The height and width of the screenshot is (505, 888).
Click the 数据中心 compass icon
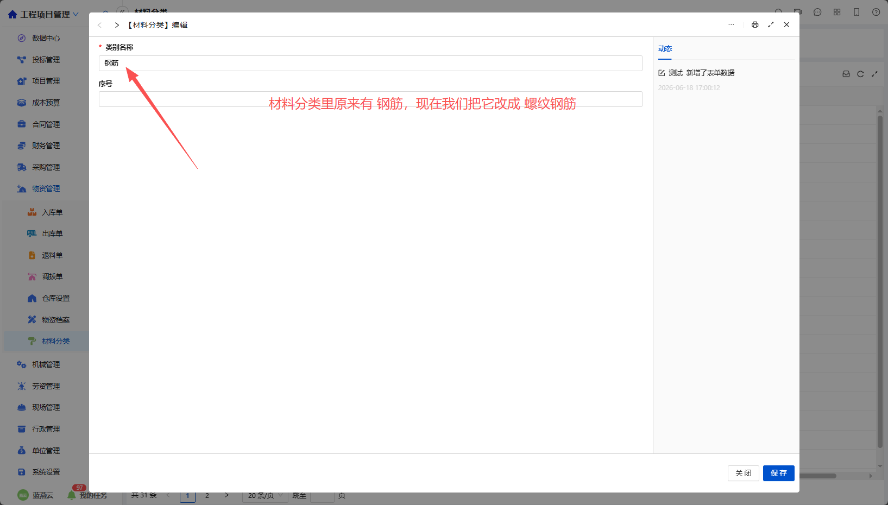pyautogui.click(x=22, y=38)
